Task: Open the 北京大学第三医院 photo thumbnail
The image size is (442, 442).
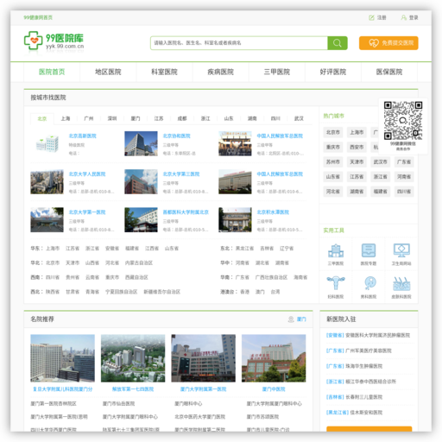Action: [141, 182]
